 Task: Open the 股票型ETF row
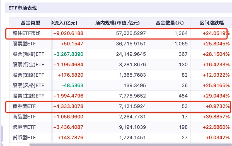(x=24, y=44)
